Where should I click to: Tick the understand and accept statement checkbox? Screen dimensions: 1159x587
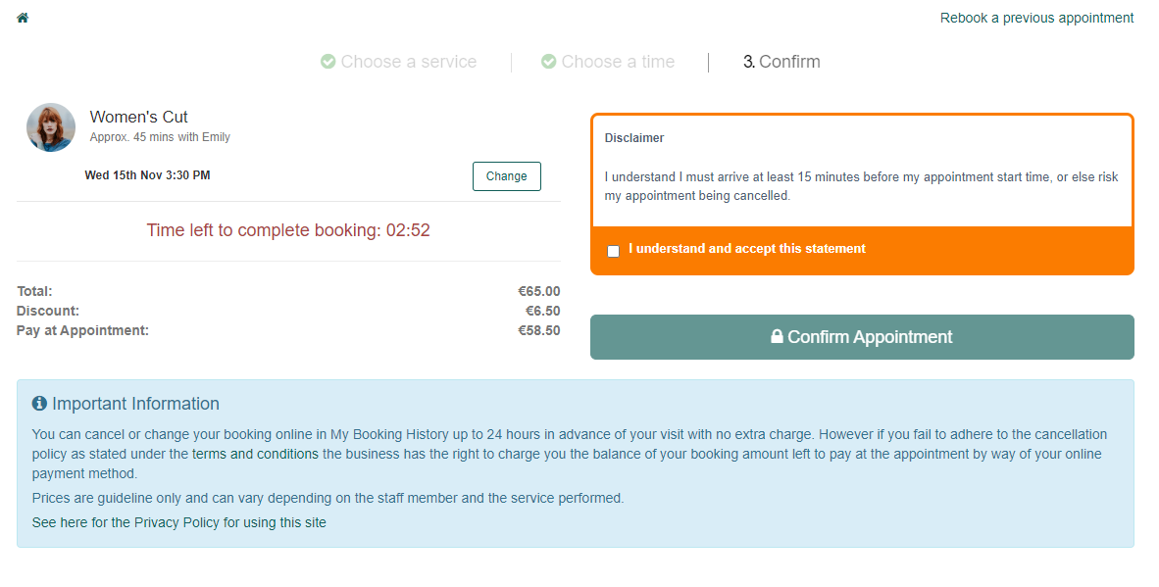[614, 251]
